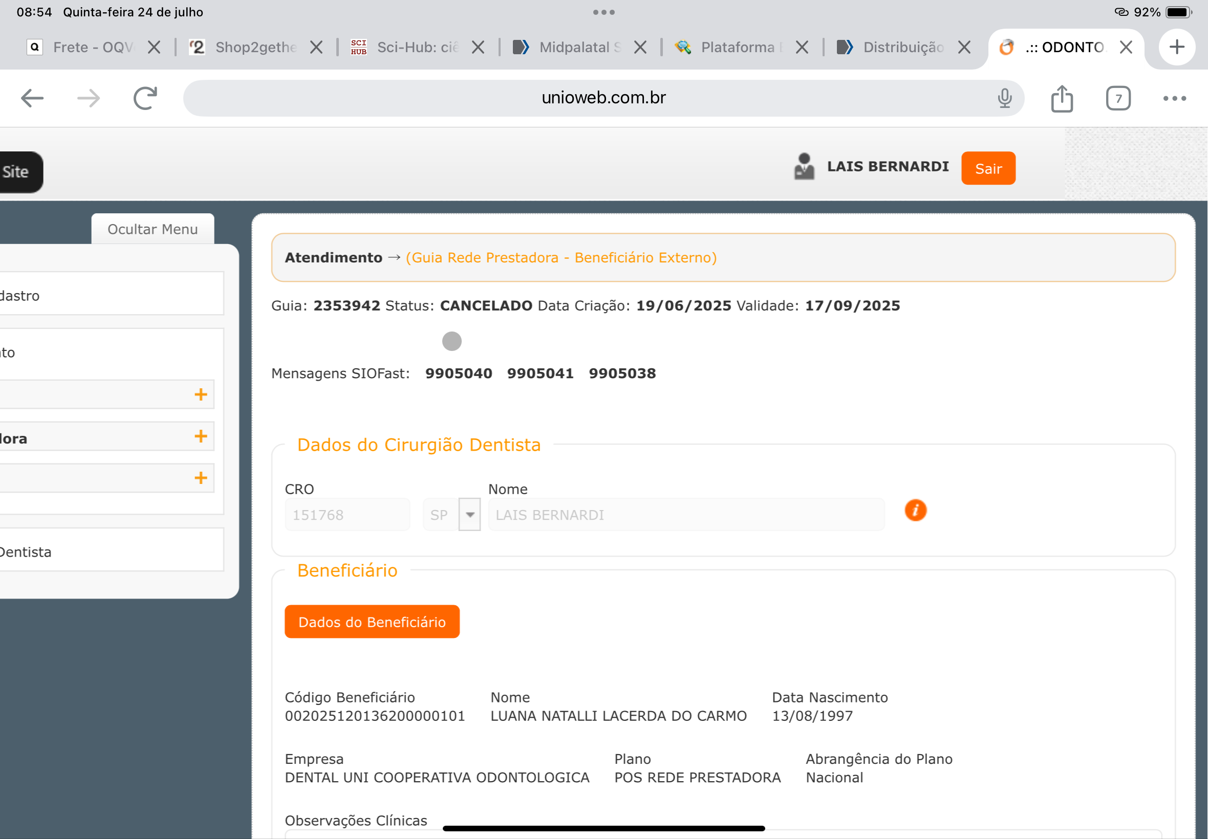Screen dimensions: 1208x839
Task: Tap the microphone icon in address bar
Action: pyautogui.click(x=1004, y=98)
